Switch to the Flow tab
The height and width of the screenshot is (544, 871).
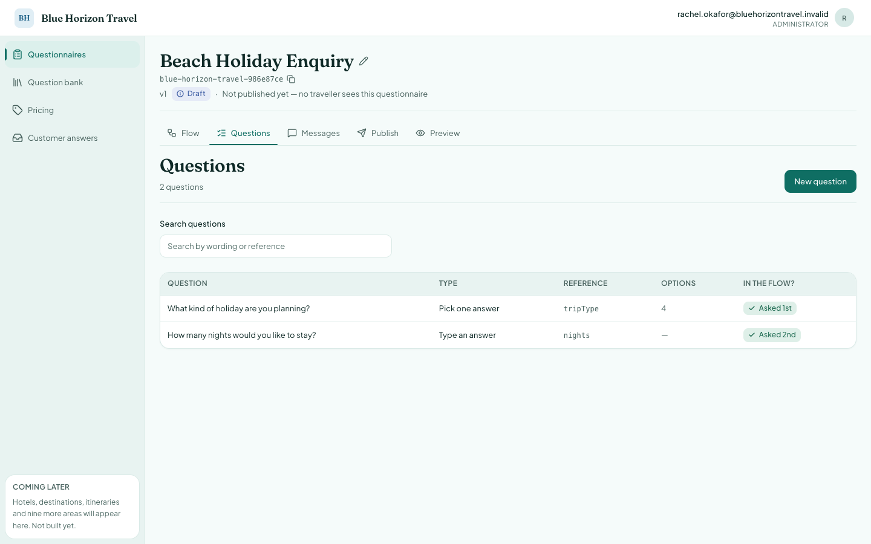click(x=183, y=133)
